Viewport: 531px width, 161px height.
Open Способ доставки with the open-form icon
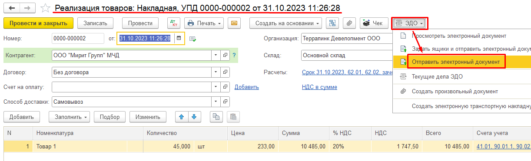tap(226, 102)
